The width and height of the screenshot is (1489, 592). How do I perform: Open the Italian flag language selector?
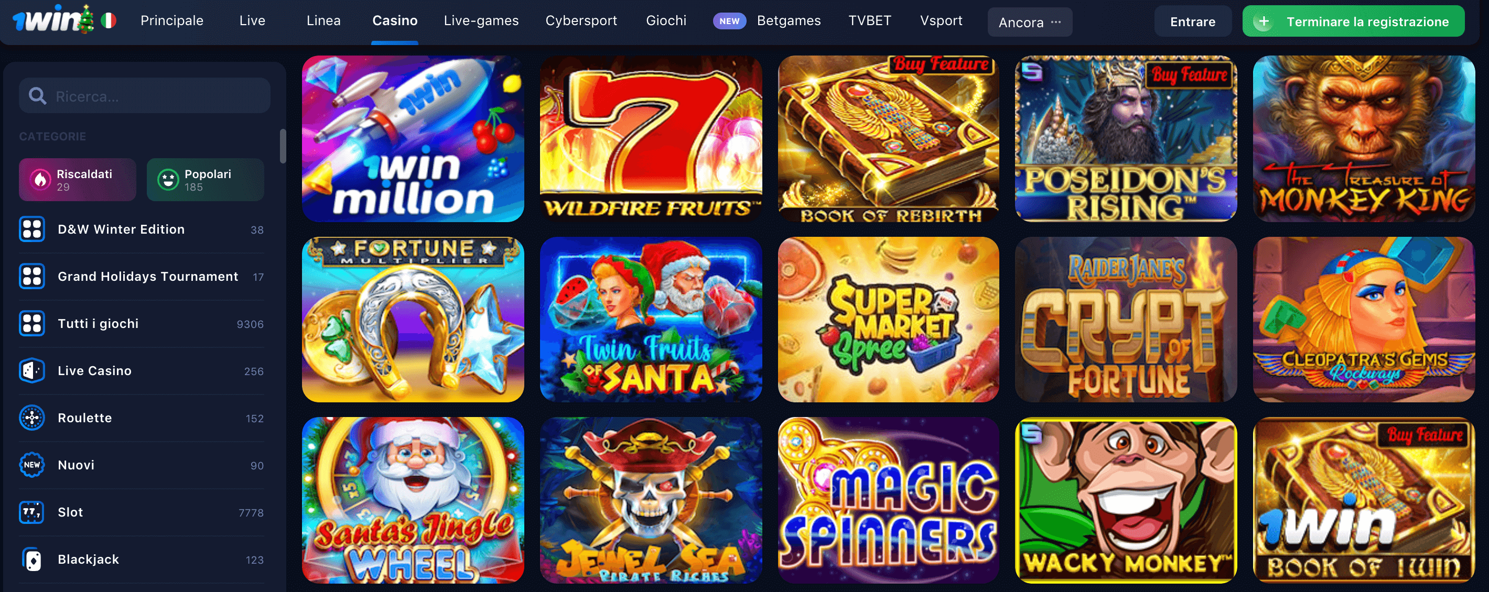click(x=109, y=21)
